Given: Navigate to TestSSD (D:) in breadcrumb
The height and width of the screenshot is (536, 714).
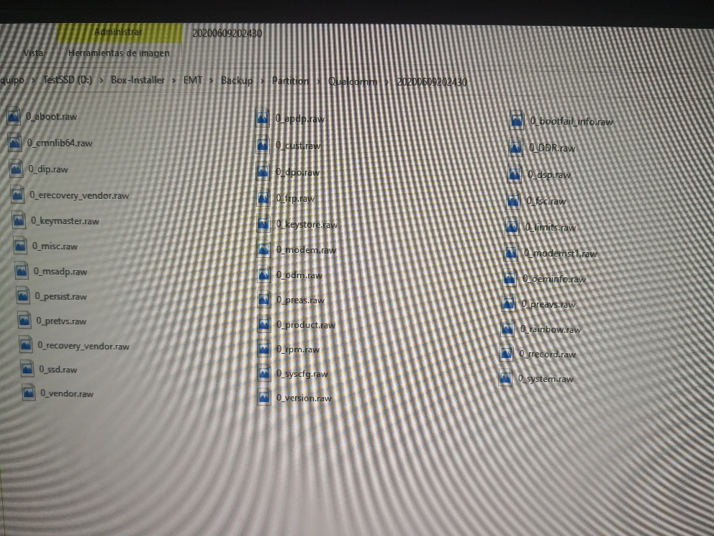Looking at the screenshot, I should pos(67,80).
